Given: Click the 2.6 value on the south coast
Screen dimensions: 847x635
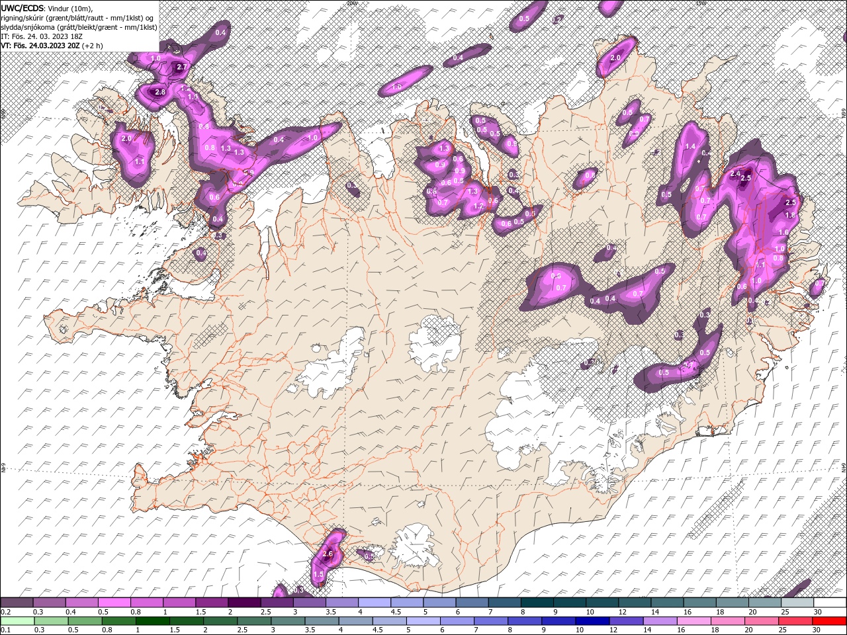Looking at the screenshot, I should tap(327, 554).
